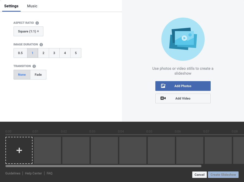This screenshot has height=182, width=244.
Task: Click the timeline horizontal scrollbar
Action: pos(103,166)
